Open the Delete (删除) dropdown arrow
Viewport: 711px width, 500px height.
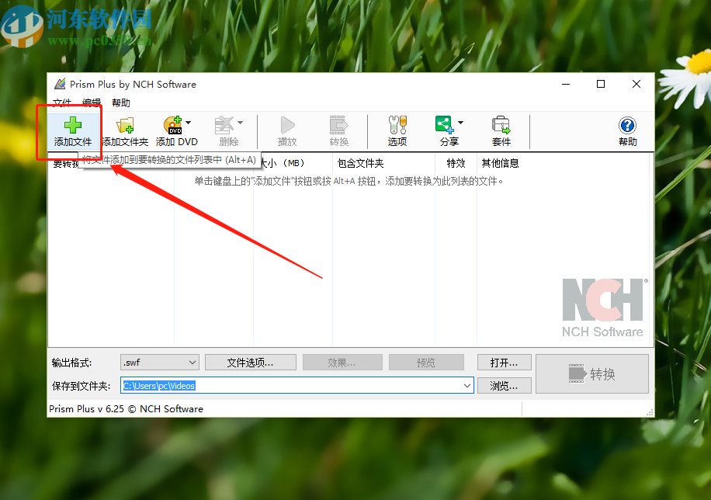(241, 123)
